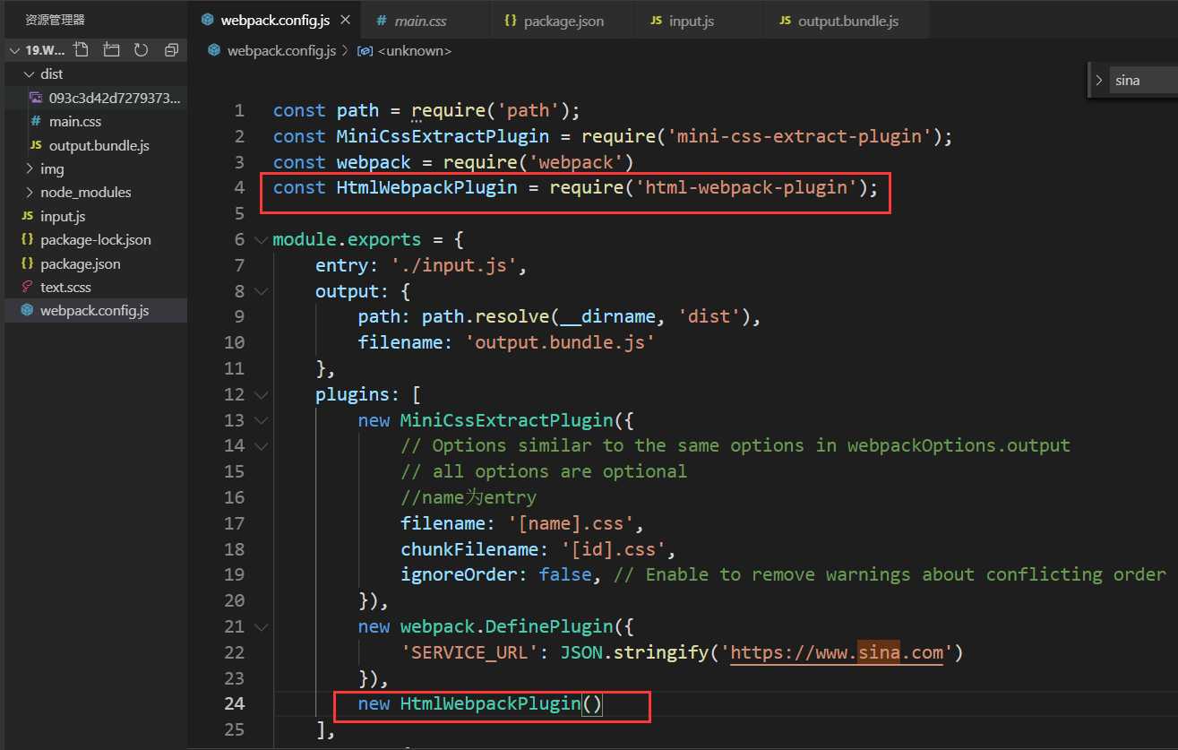Fold the comment block at line 14
Viewport: 1178px width, 750px height.
pyautogui.click(x=261, y=445)
